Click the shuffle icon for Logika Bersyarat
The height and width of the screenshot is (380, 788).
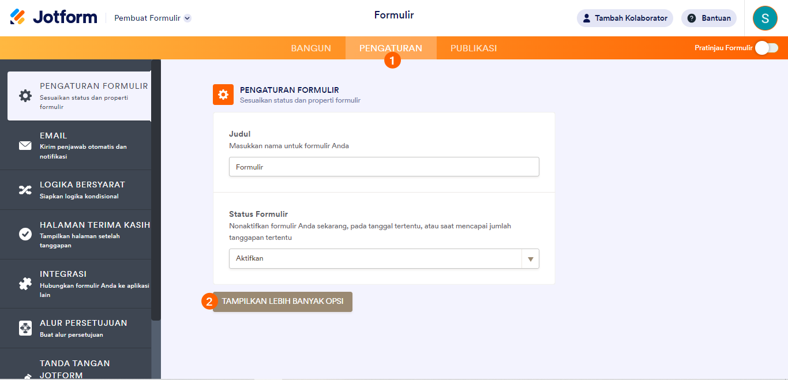point(25,190)
